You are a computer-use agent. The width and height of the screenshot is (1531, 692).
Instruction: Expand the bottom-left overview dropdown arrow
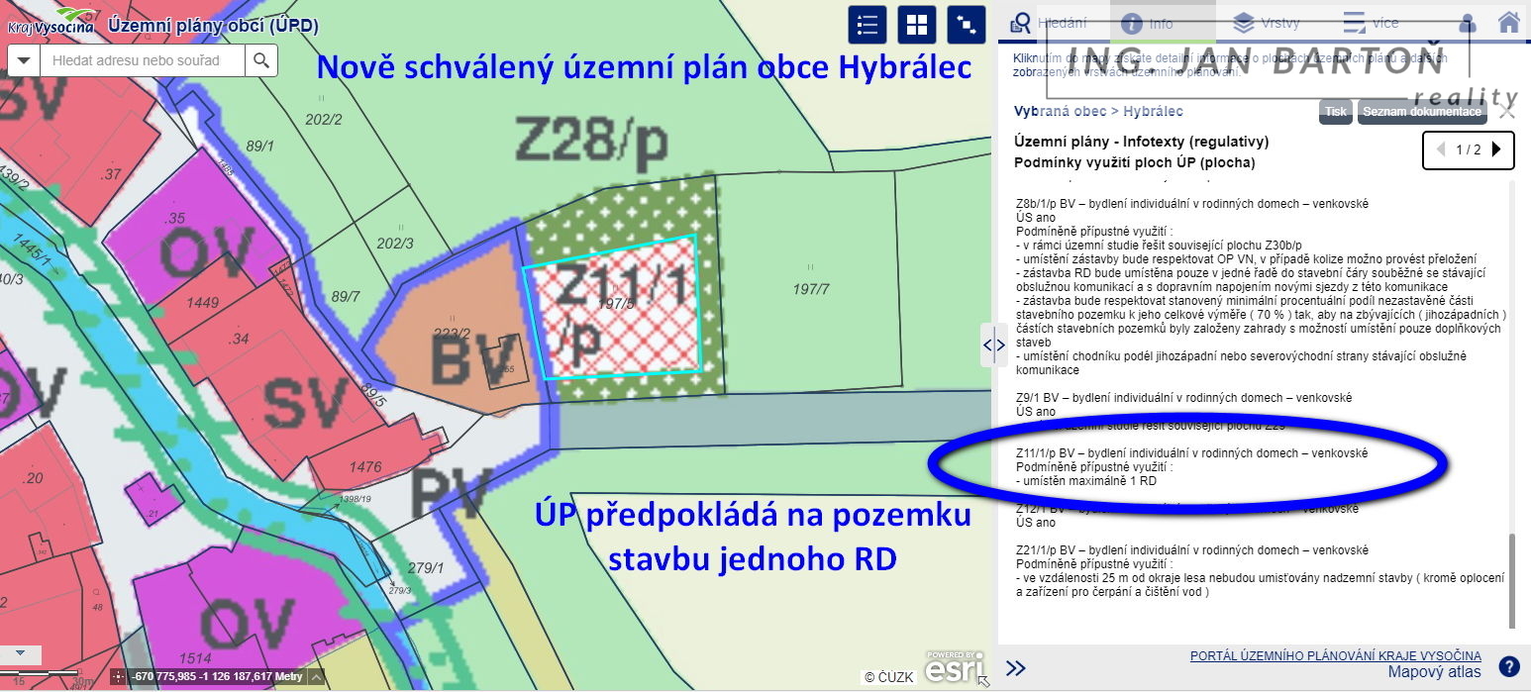click(x=21, y=653)
